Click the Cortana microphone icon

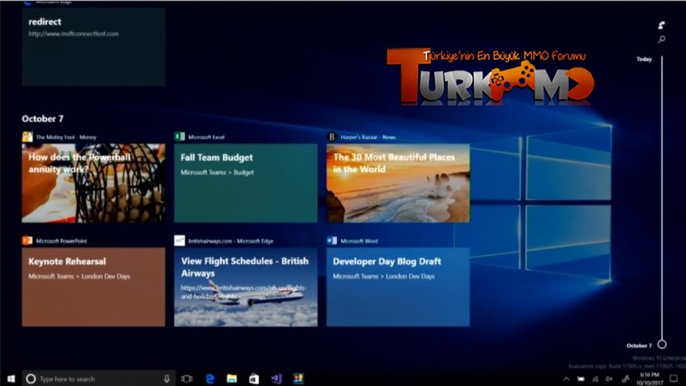(x=167, y=379)
